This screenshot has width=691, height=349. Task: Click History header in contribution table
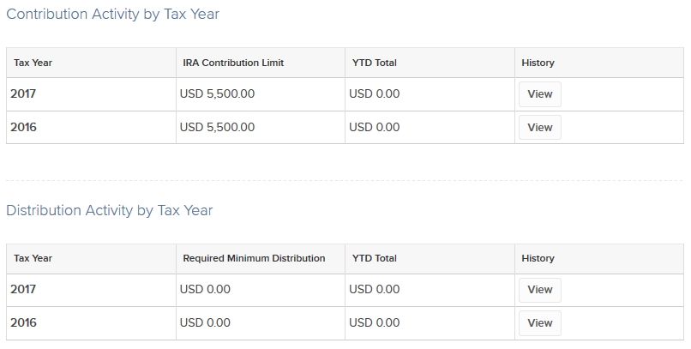click(538, 63)
